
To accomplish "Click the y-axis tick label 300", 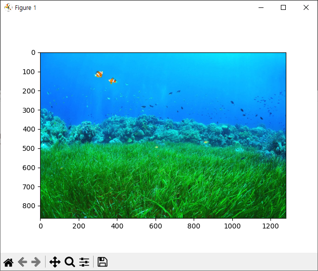I will pyautogui.click(x=29, y=110).
